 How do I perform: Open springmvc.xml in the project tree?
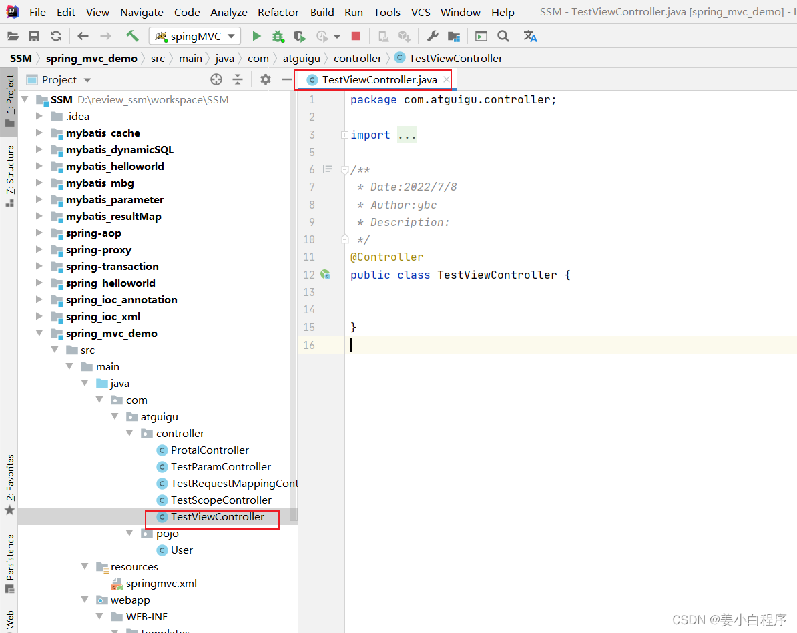(x=161, y=584)
